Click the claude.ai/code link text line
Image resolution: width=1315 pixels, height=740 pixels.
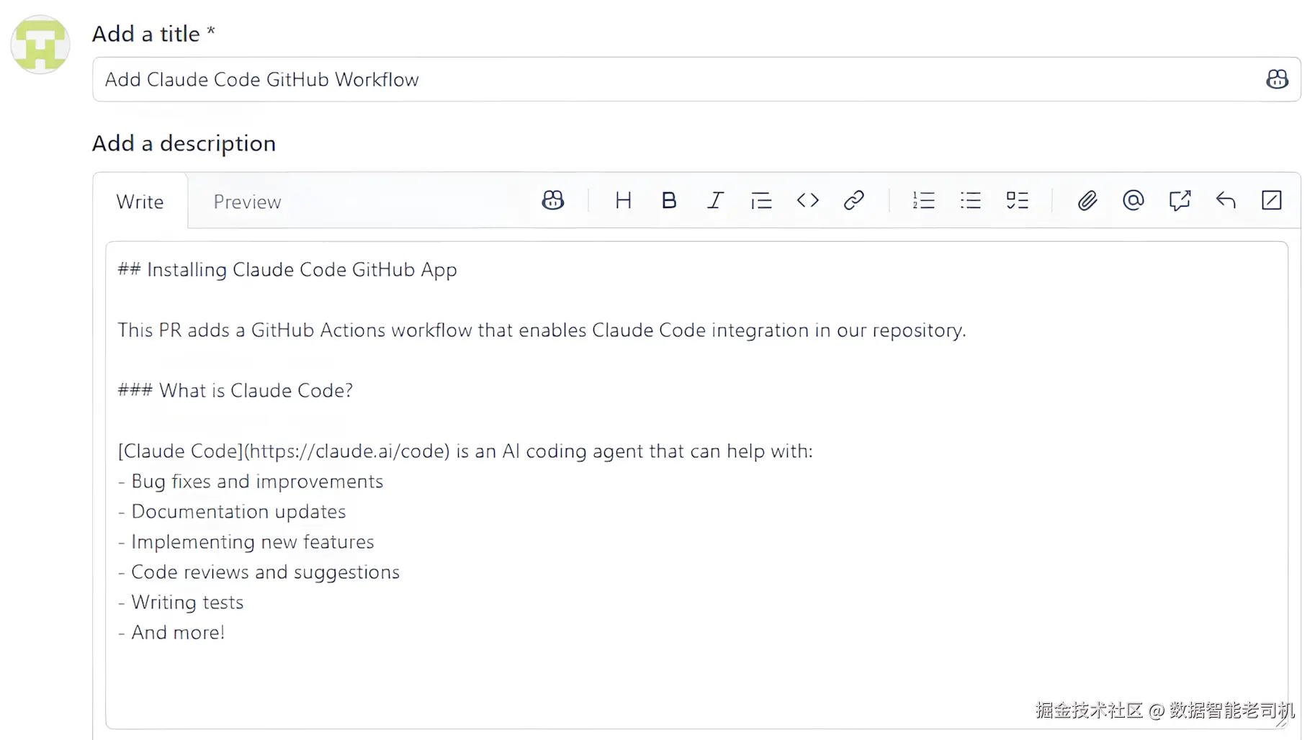(x=465, y=451)
